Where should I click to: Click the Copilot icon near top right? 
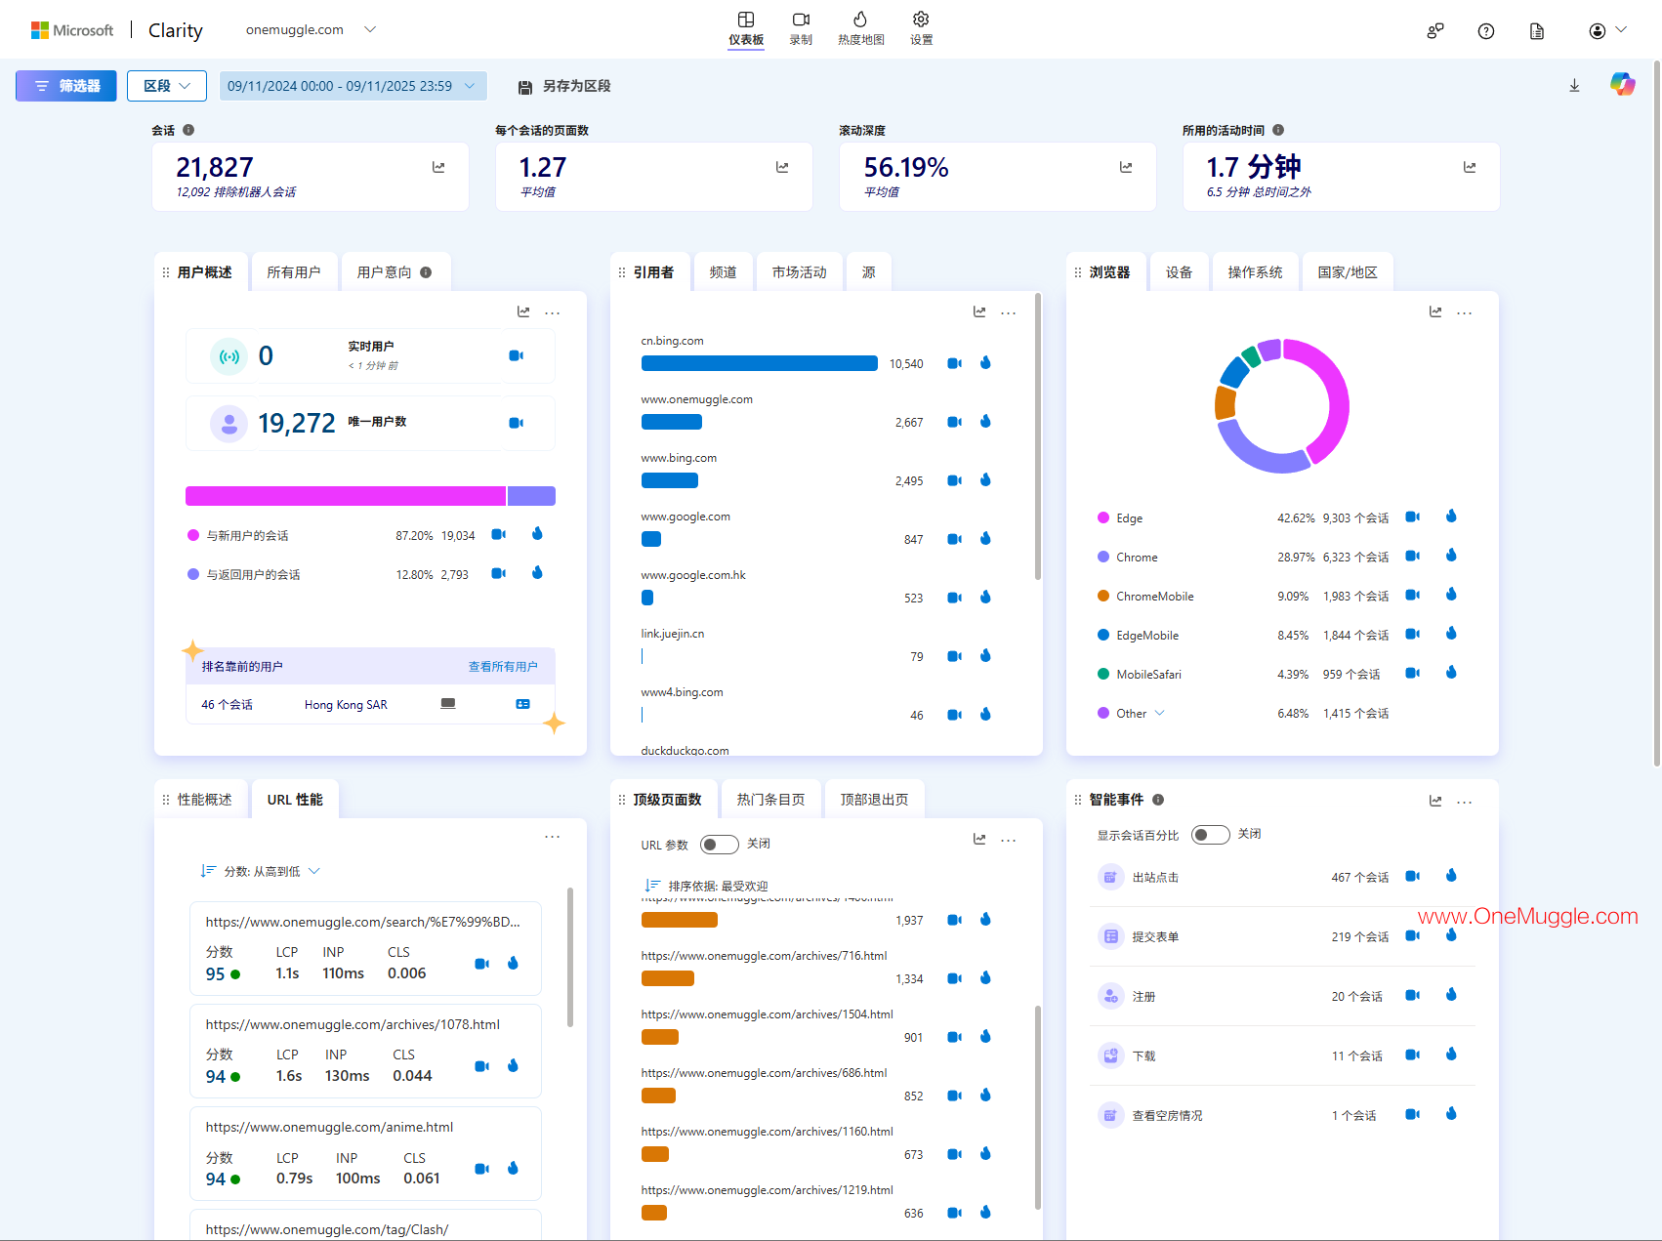pos(1622,85)
